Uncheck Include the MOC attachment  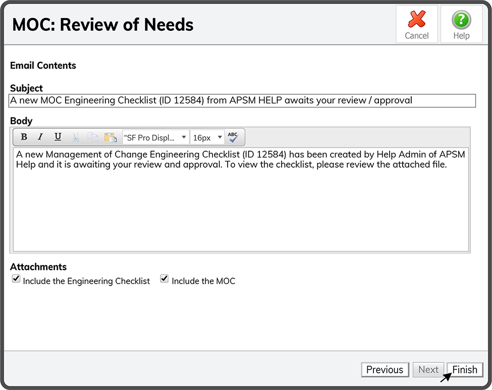click(165, 279)
